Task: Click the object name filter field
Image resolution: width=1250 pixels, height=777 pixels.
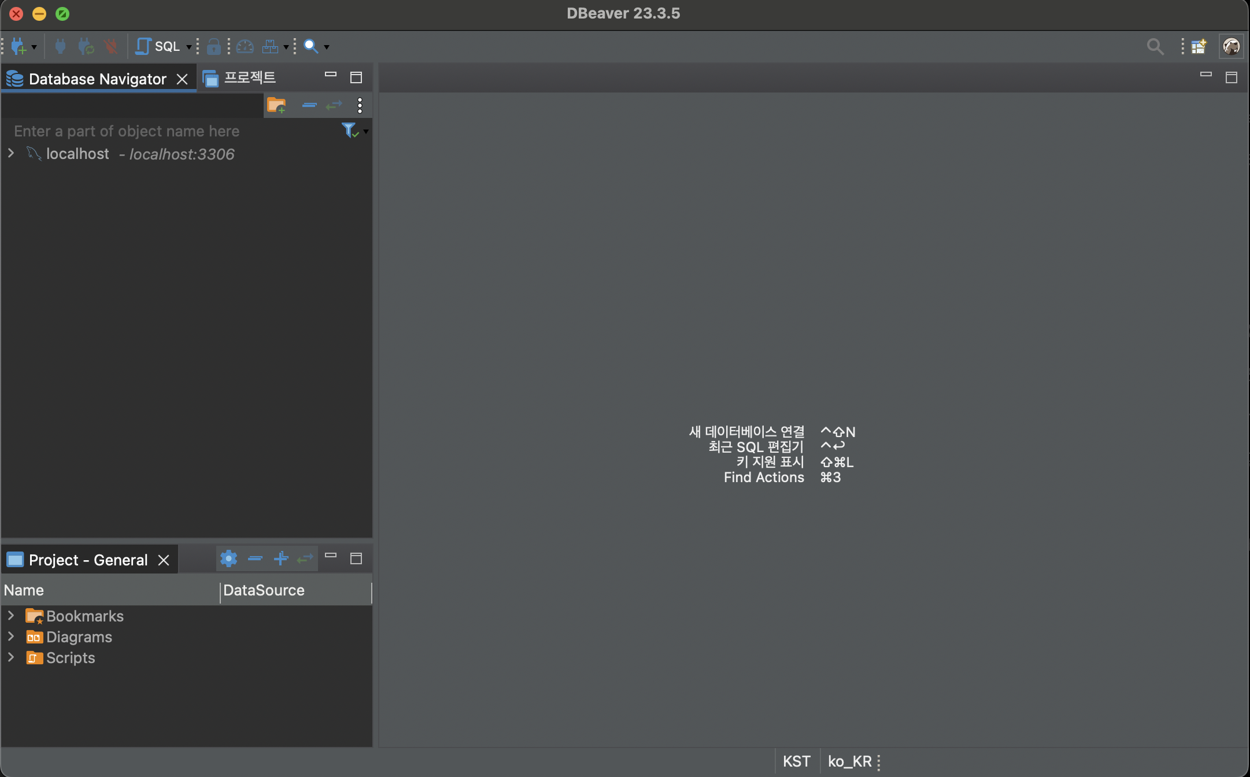Action: coord(173,131)
